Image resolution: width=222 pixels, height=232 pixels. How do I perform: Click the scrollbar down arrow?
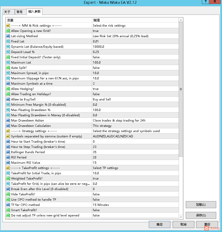181,217
